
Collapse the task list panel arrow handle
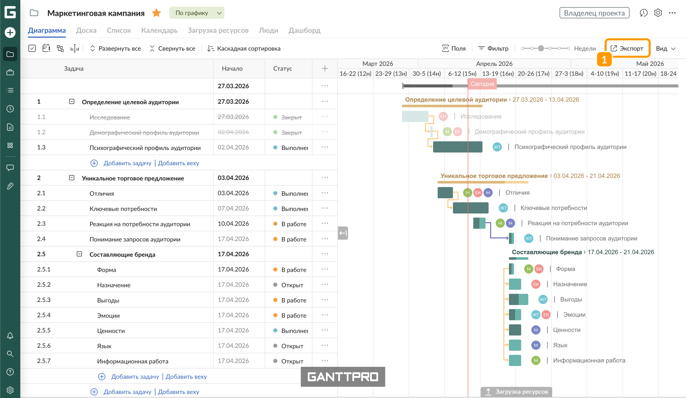click(x=343, y=233)
